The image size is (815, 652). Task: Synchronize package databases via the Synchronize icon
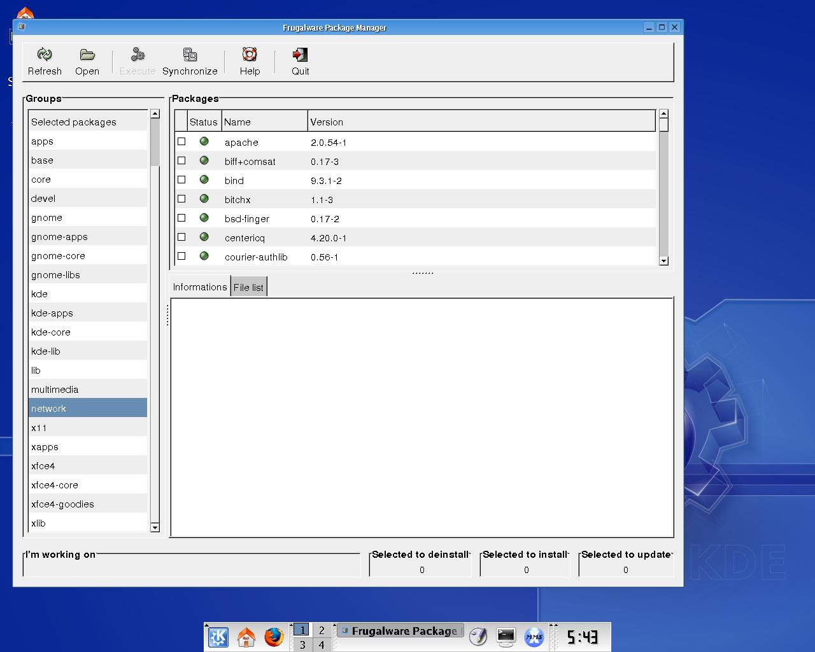click(190, 55)
